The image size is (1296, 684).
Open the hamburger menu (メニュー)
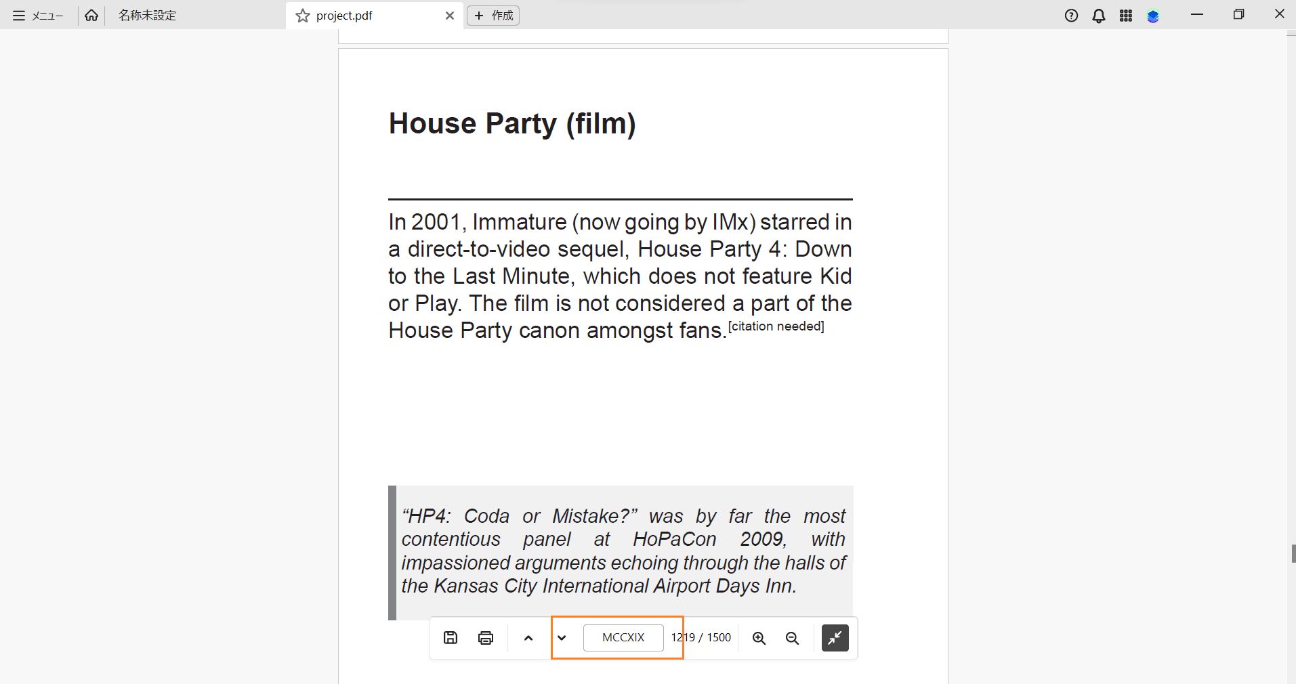click(38, 16)
